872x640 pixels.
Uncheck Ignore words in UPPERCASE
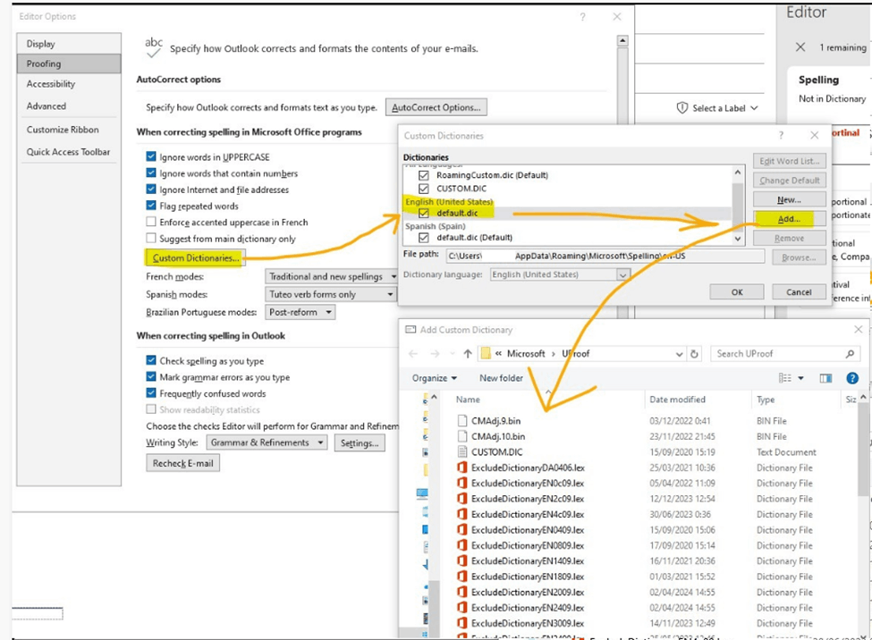[x=151, y=156]
